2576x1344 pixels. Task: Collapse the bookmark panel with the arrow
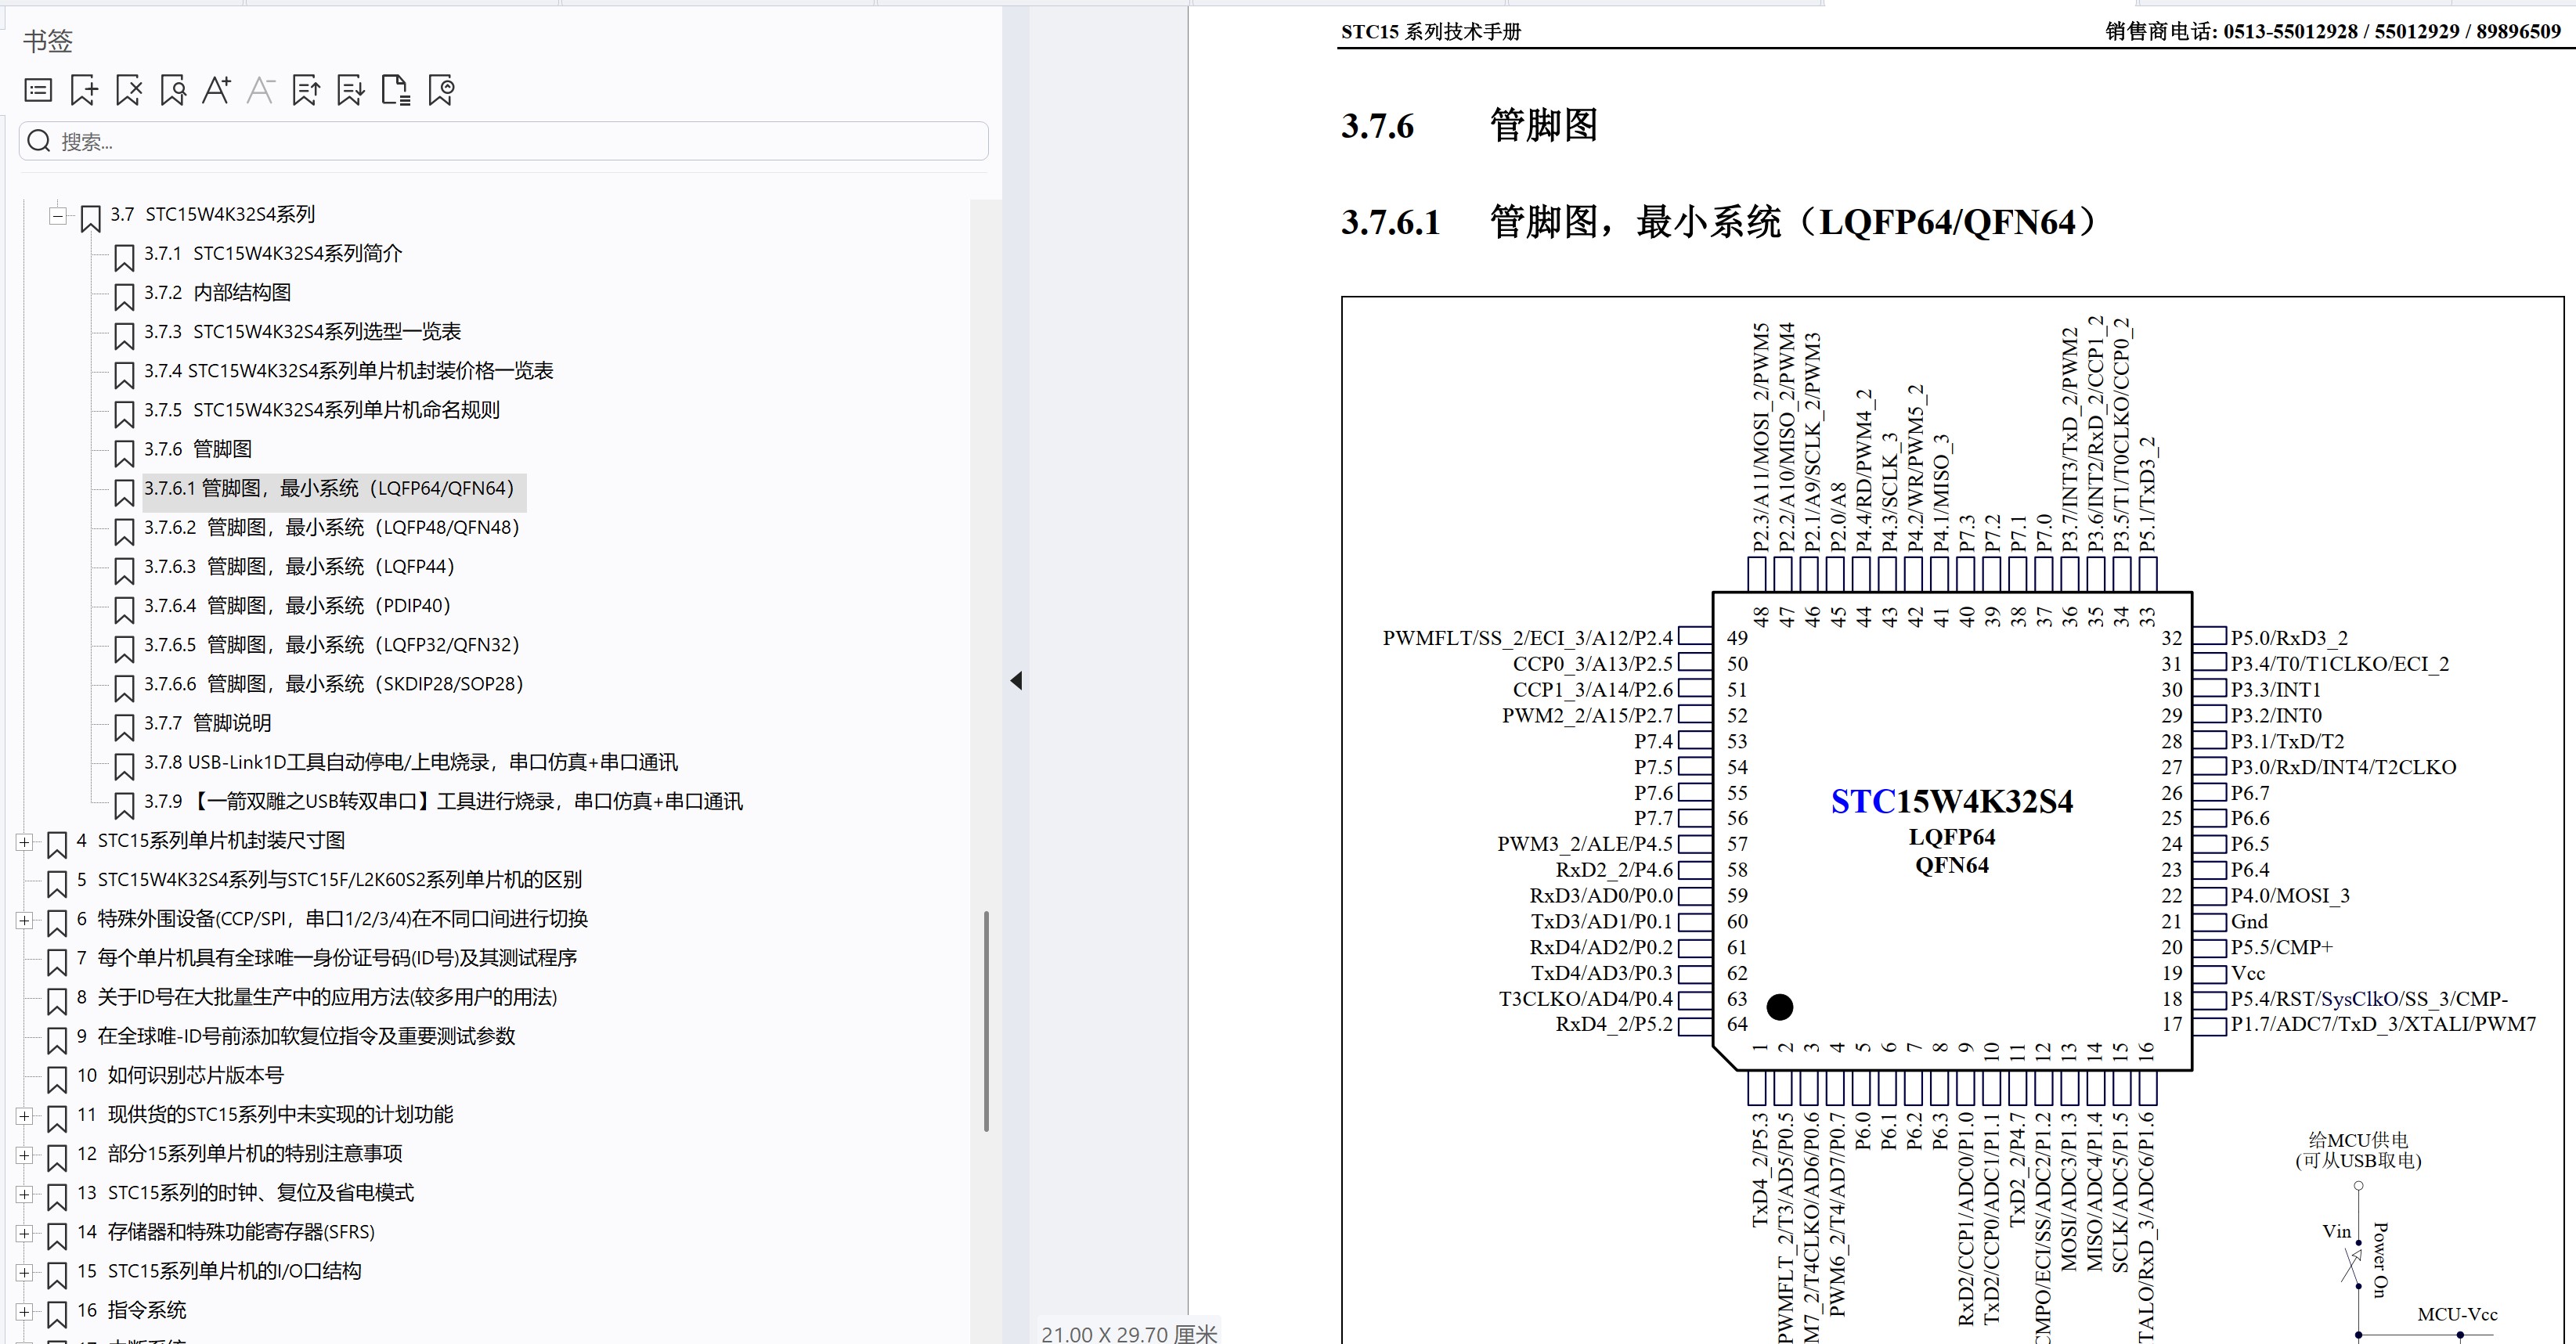tap(1016, 681)
